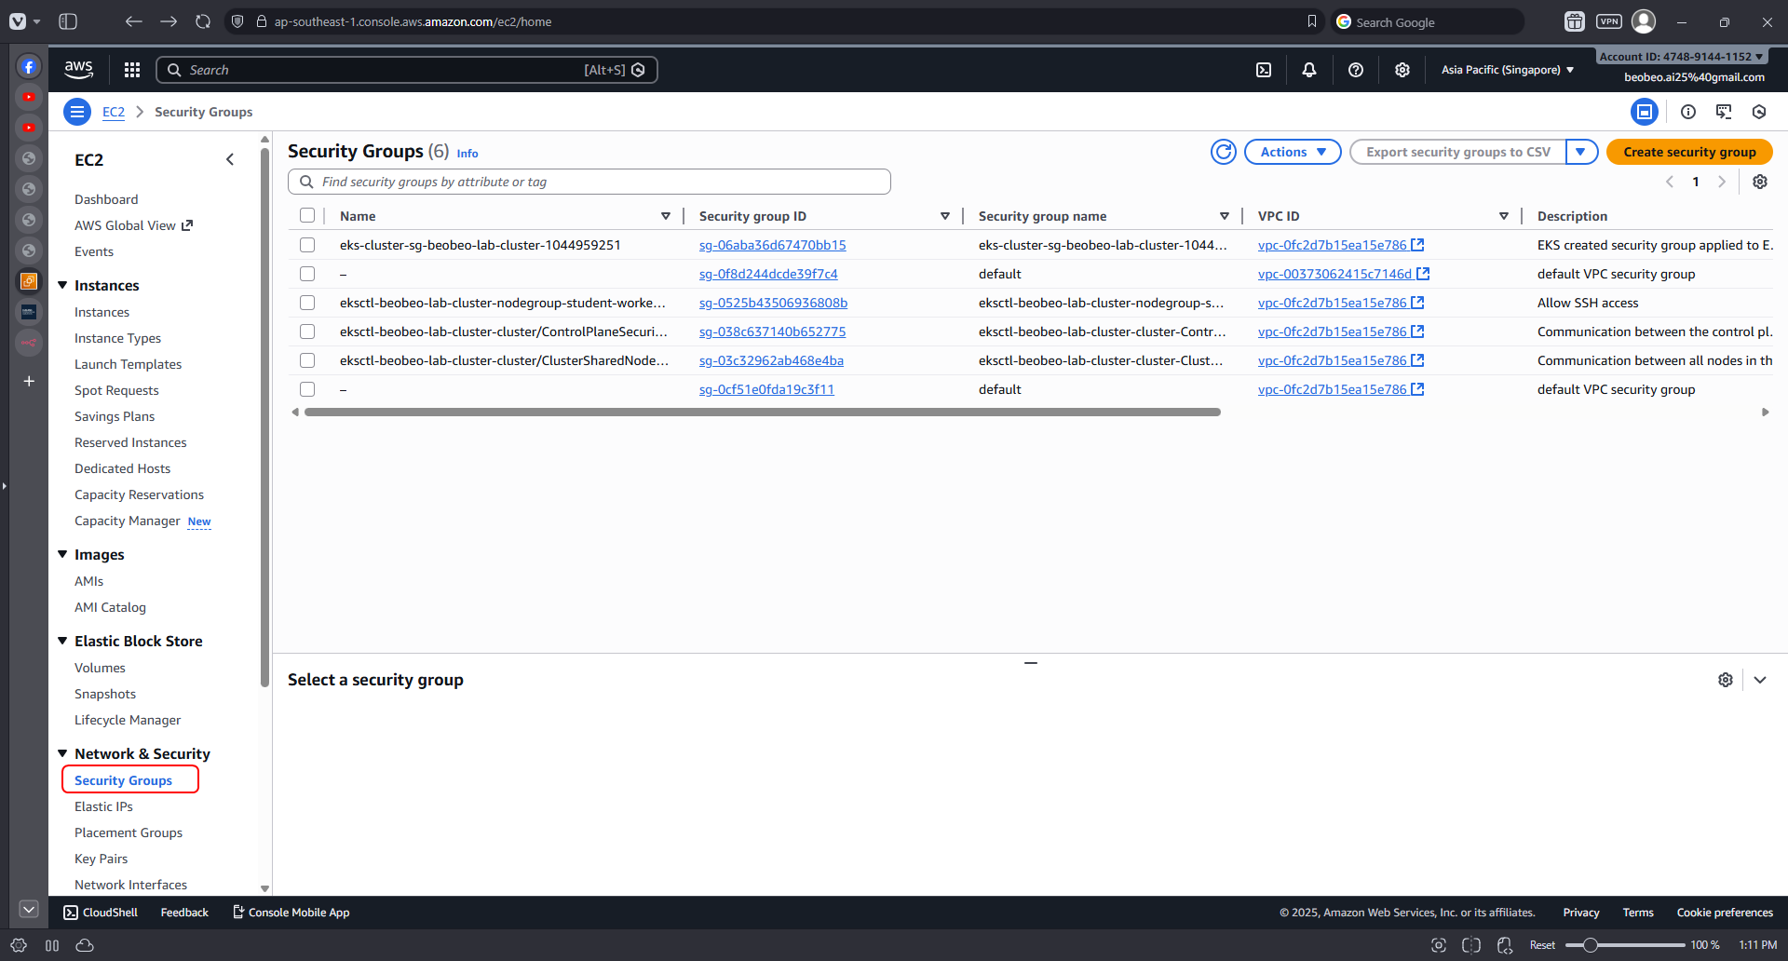Open Elastic IPs in sidebar
Screen dimensions: 1788x961
tap(103, 806)
